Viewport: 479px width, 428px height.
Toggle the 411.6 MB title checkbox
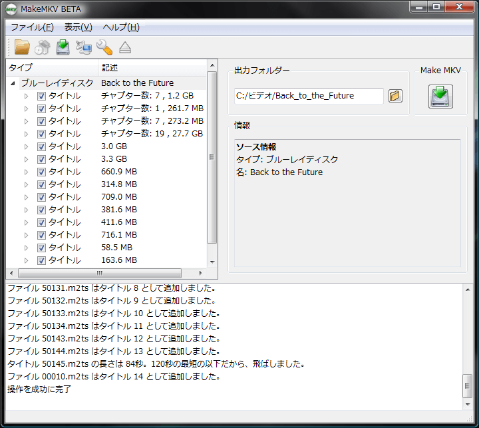41,222
